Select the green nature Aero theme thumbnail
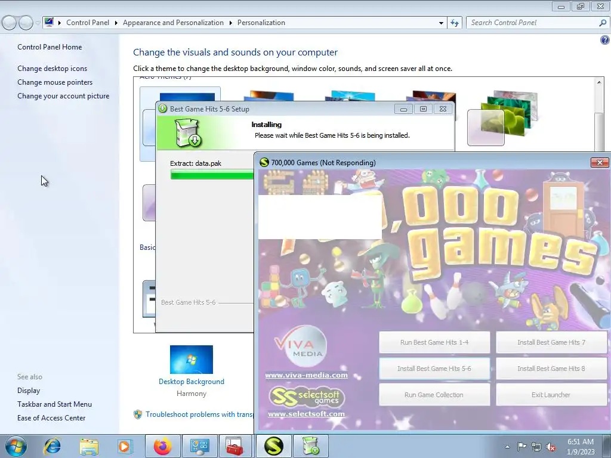Viewport: 611px width, 458px height. click(502, 117)
